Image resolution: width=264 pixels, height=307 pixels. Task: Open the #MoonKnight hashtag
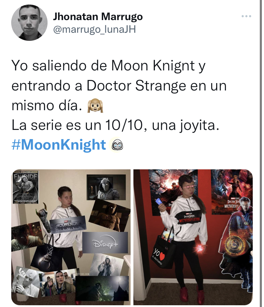pos(59,145)
